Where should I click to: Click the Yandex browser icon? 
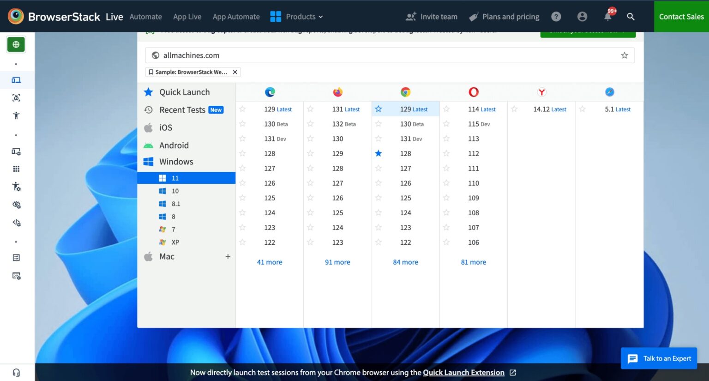pos(541,91)
